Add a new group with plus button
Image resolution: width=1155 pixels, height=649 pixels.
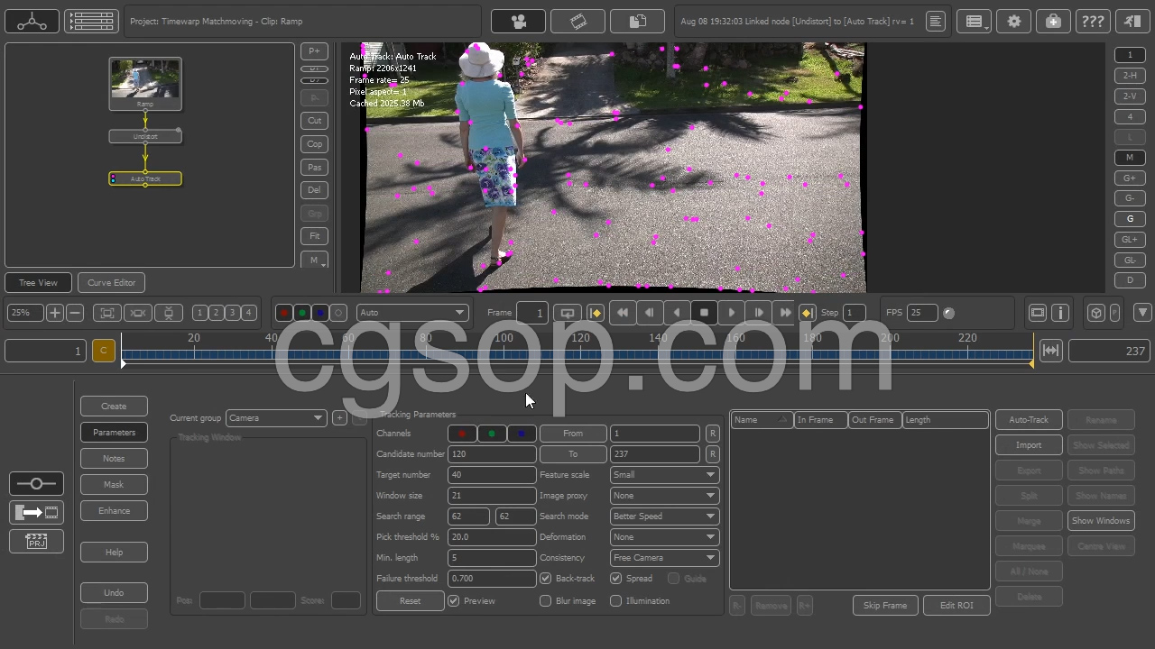[339, 418]
